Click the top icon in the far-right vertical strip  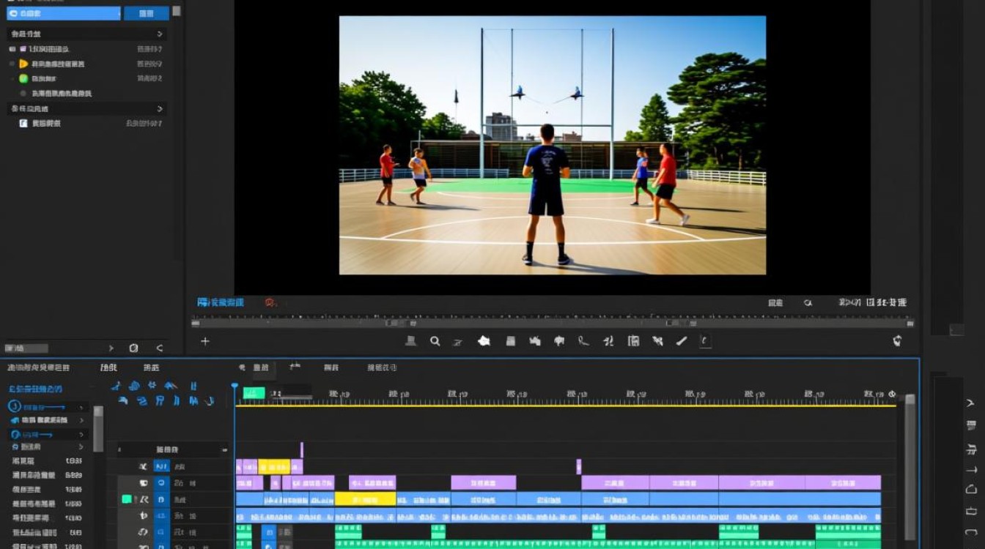(971, 403)
